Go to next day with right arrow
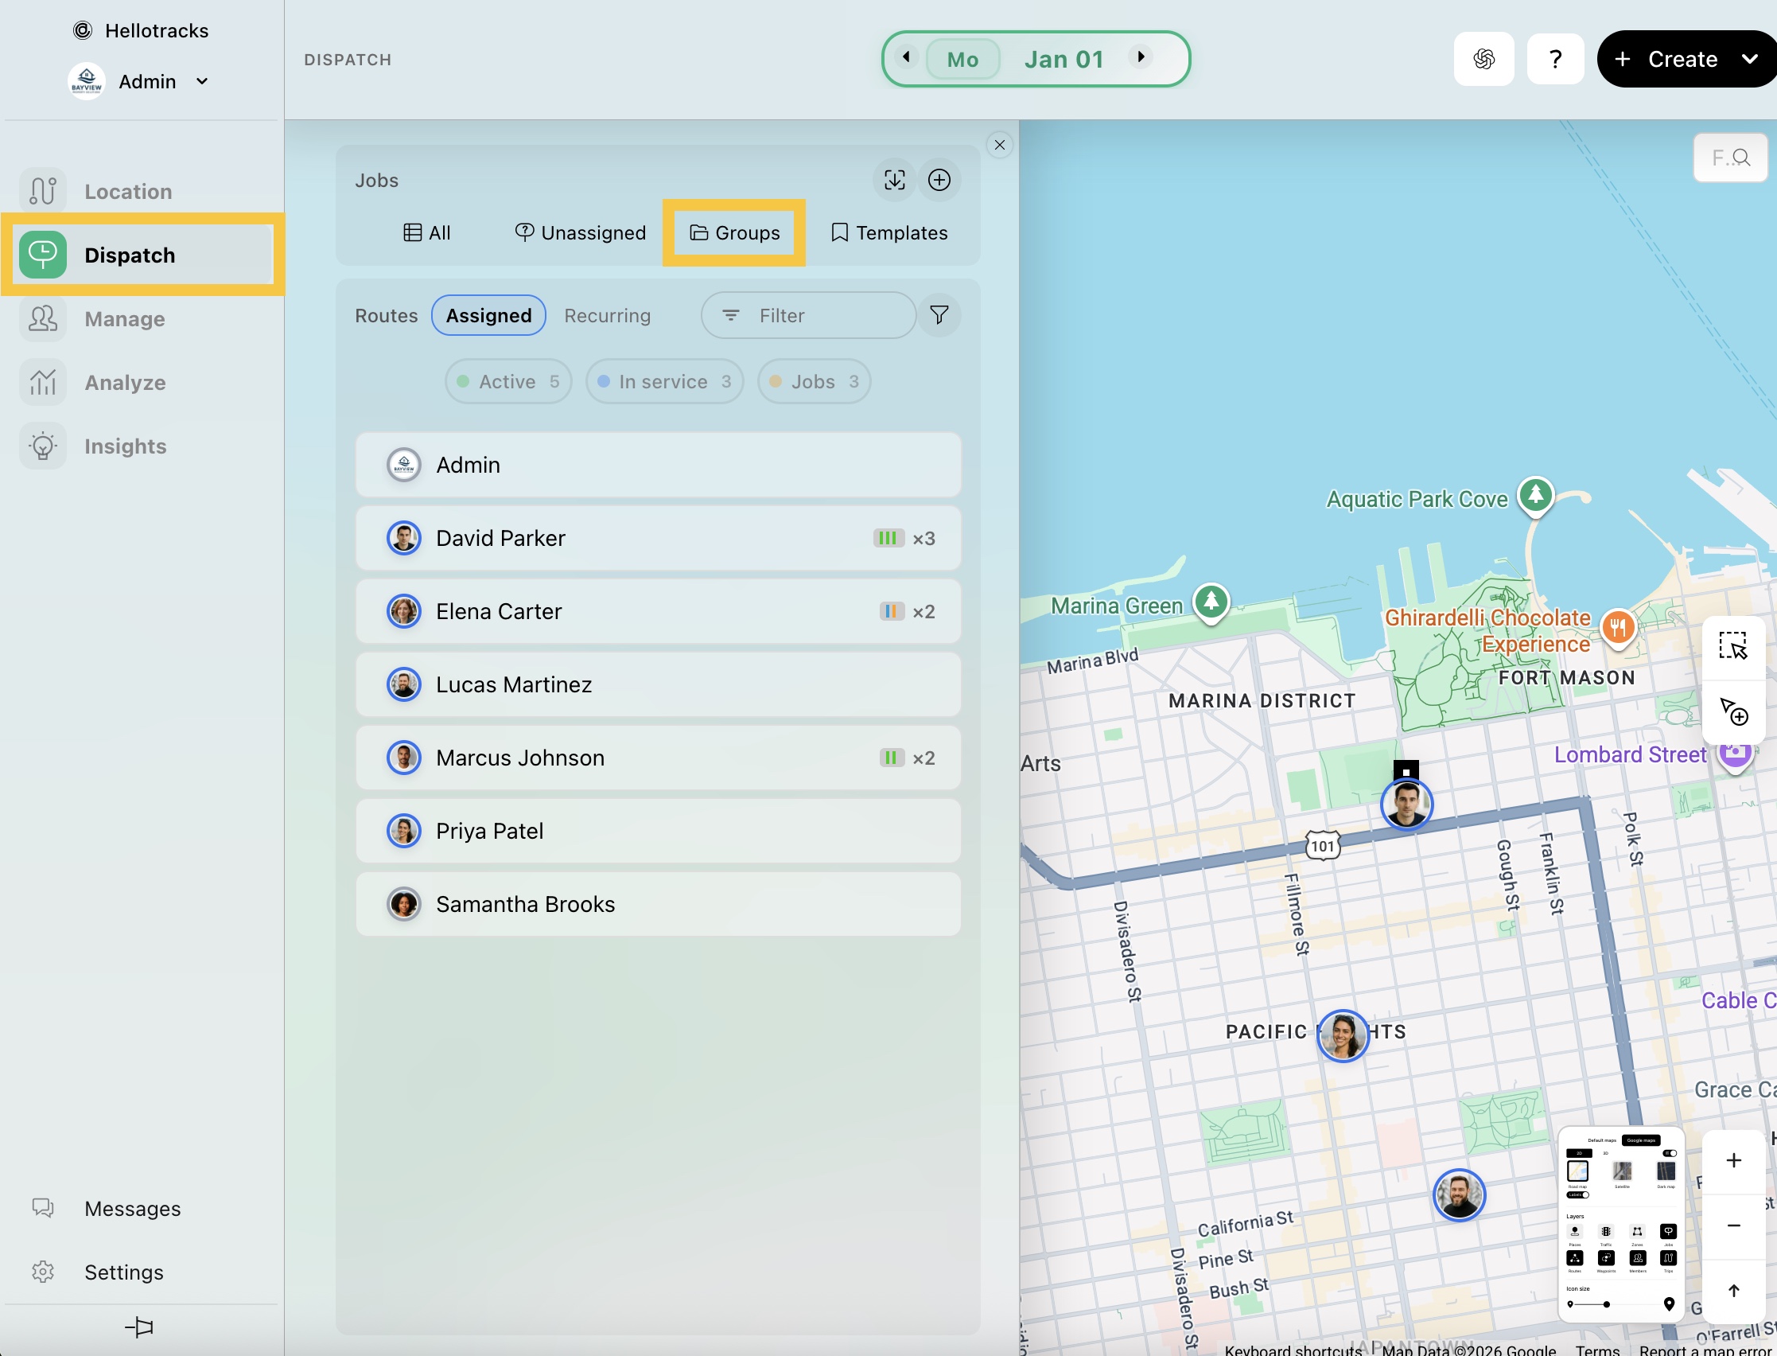Viewport: 1777px width, 1356px height. [1141, 57]
